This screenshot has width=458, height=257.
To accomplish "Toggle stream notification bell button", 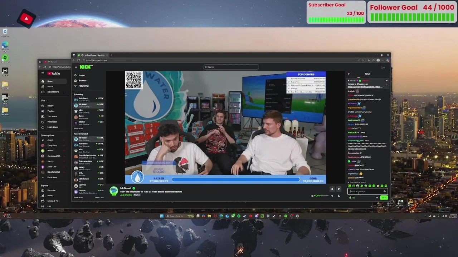I will pyautogui.click(x=332, y=189).
